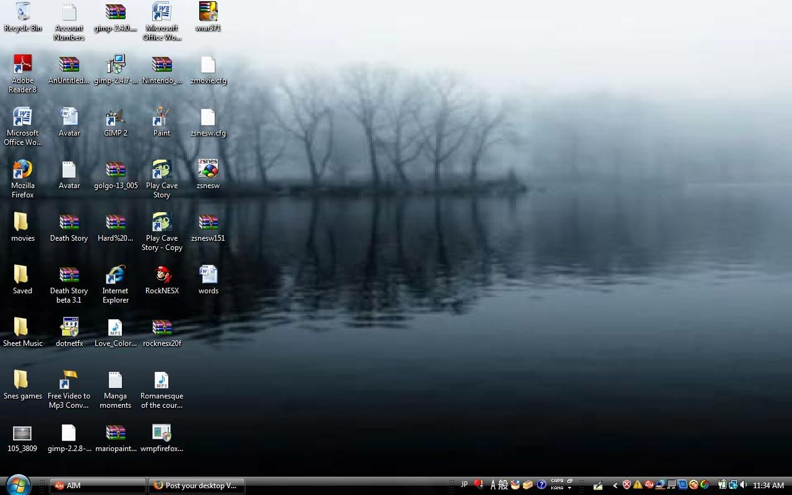Open the movies folder

(23, 227)
